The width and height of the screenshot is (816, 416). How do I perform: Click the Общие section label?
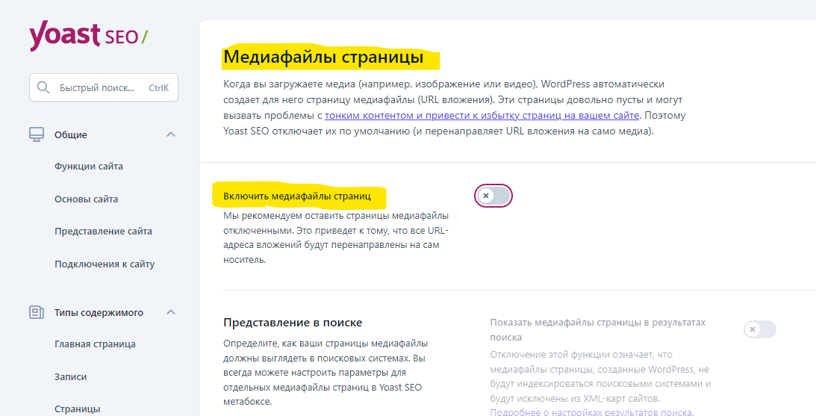pos(71,135)
